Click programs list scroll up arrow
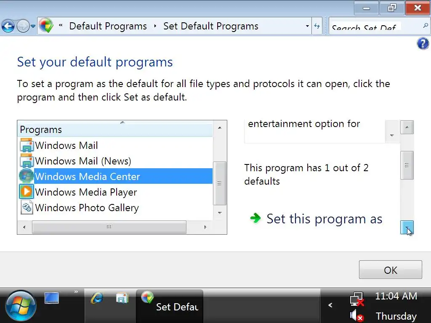The width and height of the screenshot is (431, 323). click(220, 128)
